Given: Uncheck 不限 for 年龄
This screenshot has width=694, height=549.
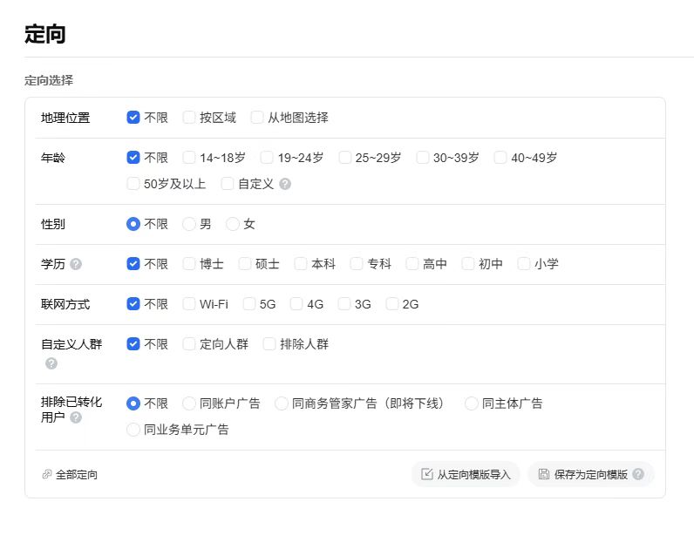Looking at the screenshot, I should click(133, 158).
